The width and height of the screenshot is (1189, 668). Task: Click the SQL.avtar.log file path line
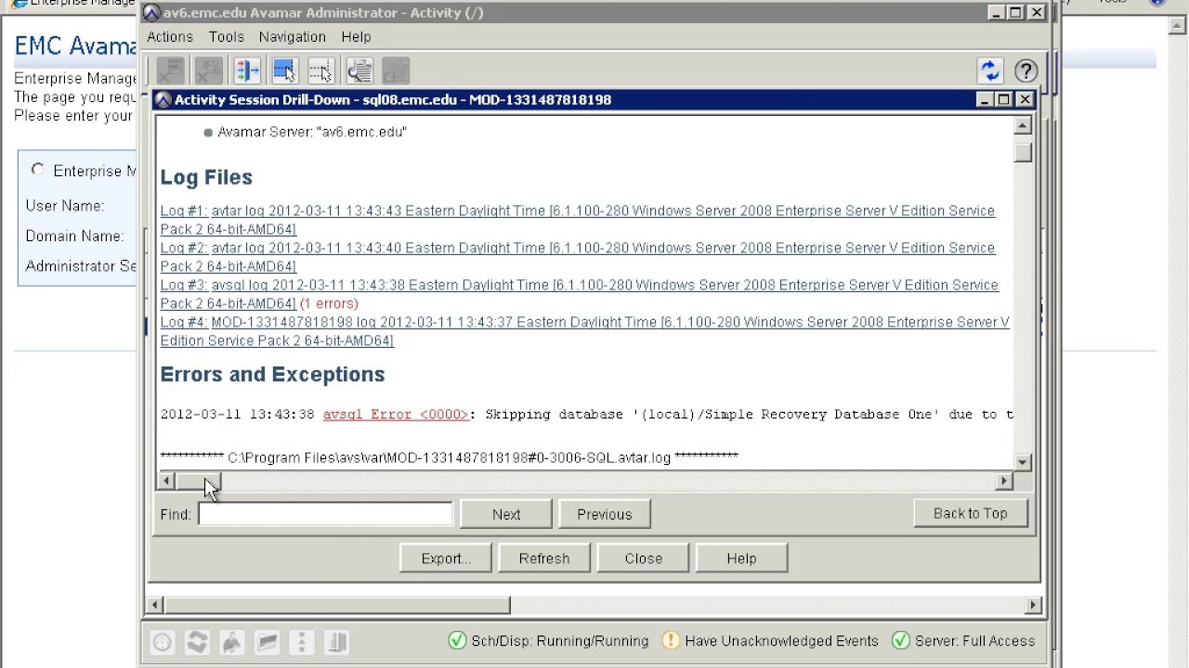[x=450, y=457]
